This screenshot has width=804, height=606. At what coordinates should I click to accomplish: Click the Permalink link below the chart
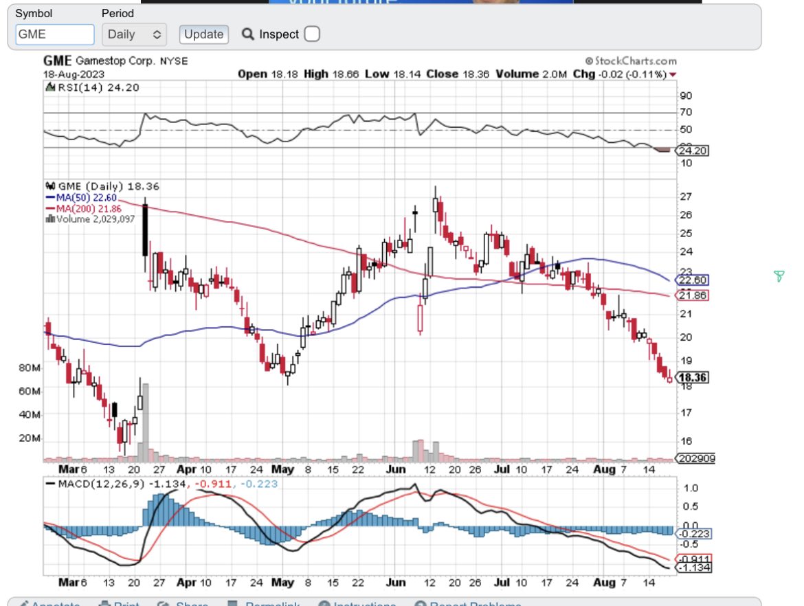(264, 603)
